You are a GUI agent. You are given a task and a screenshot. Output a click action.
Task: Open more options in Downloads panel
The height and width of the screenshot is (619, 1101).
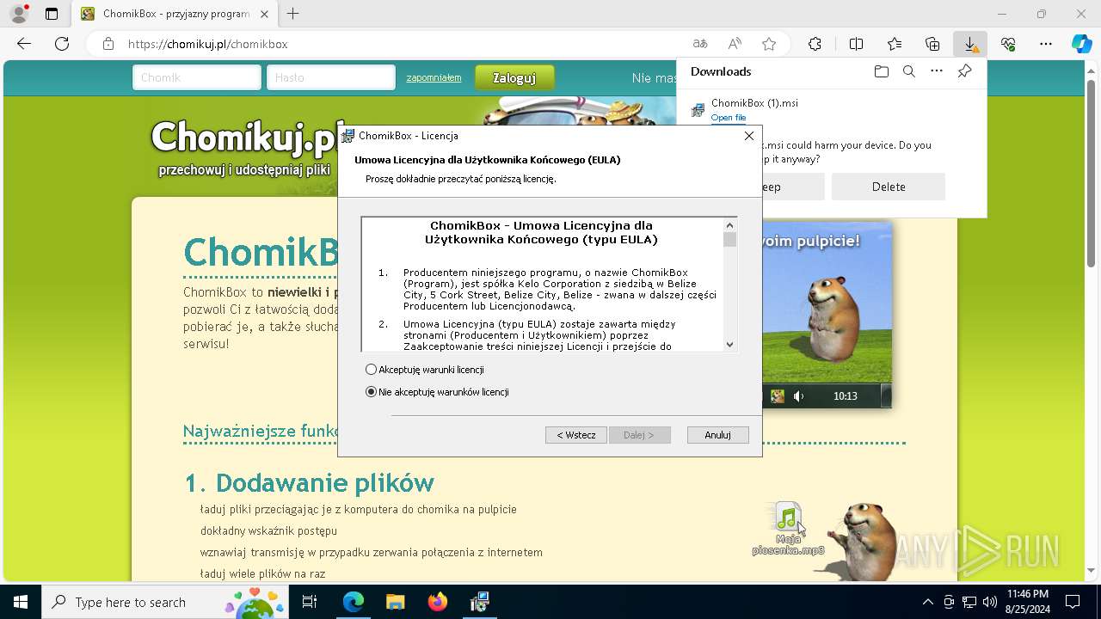937,71
